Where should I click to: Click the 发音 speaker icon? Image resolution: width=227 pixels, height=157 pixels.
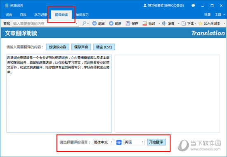click(164, 23)
